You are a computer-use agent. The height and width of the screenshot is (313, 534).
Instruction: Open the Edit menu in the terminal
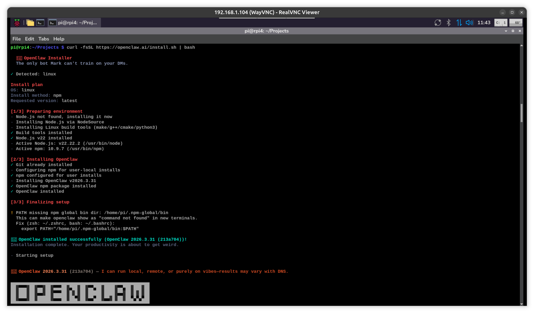tap(29, 39)
